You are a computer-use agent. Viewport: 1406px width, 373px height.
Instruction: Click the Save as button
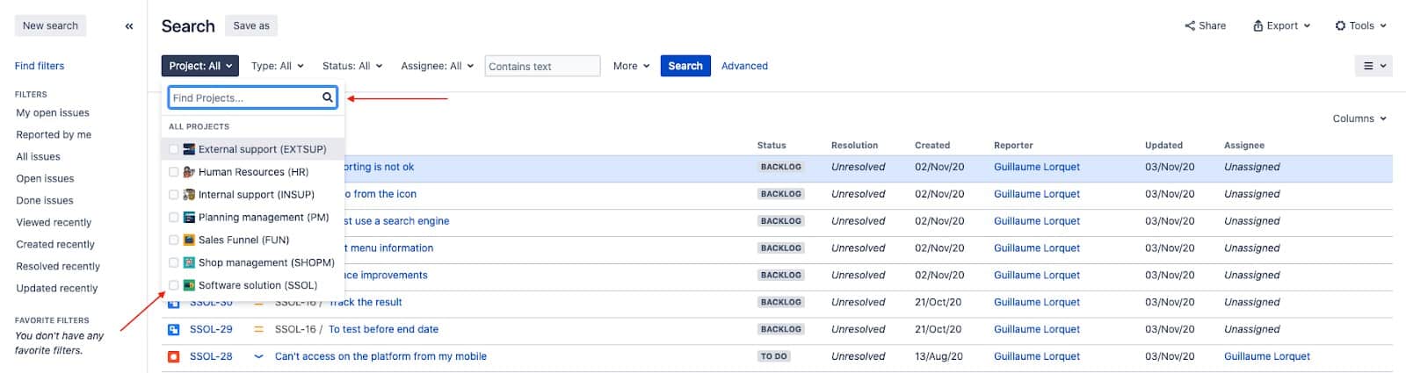251,25
